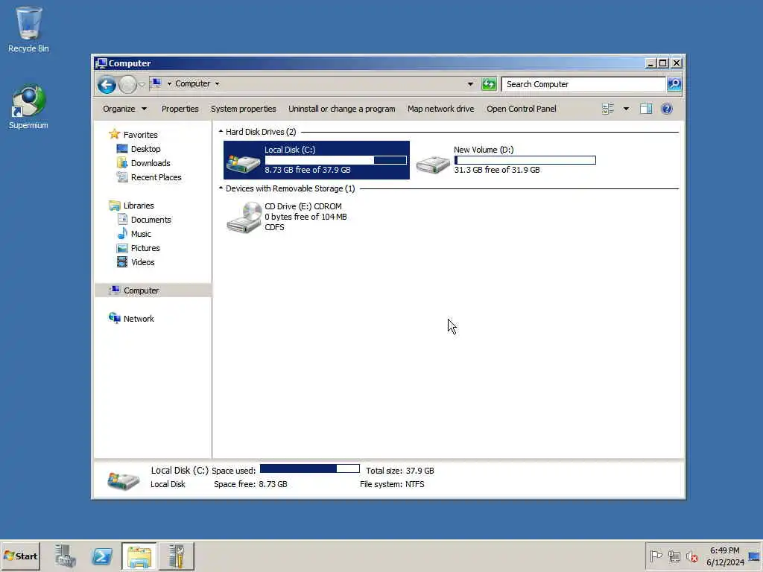Collapse Devices with Removable Storage group
Image resolution: width=763 pixels, height=572 pixels.
(221, 188)
